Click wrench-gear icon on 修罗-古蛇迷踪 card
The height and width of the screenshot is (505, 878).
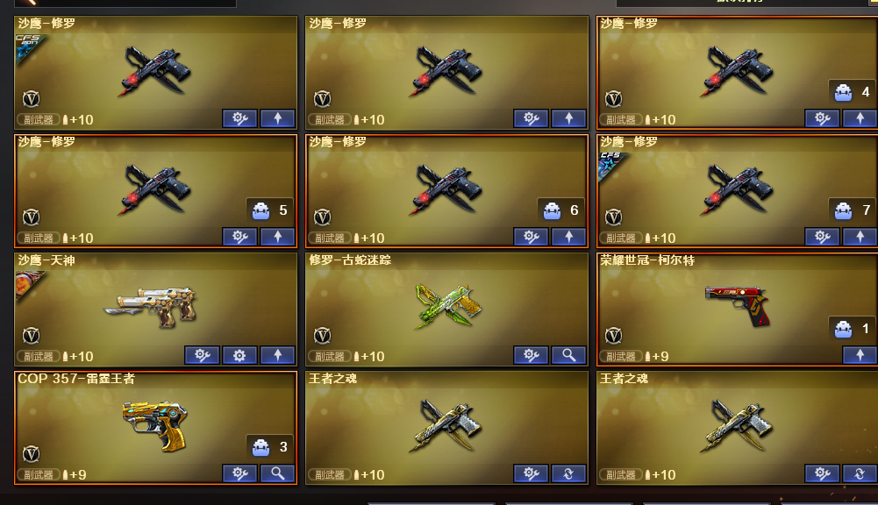coord(531,355)
